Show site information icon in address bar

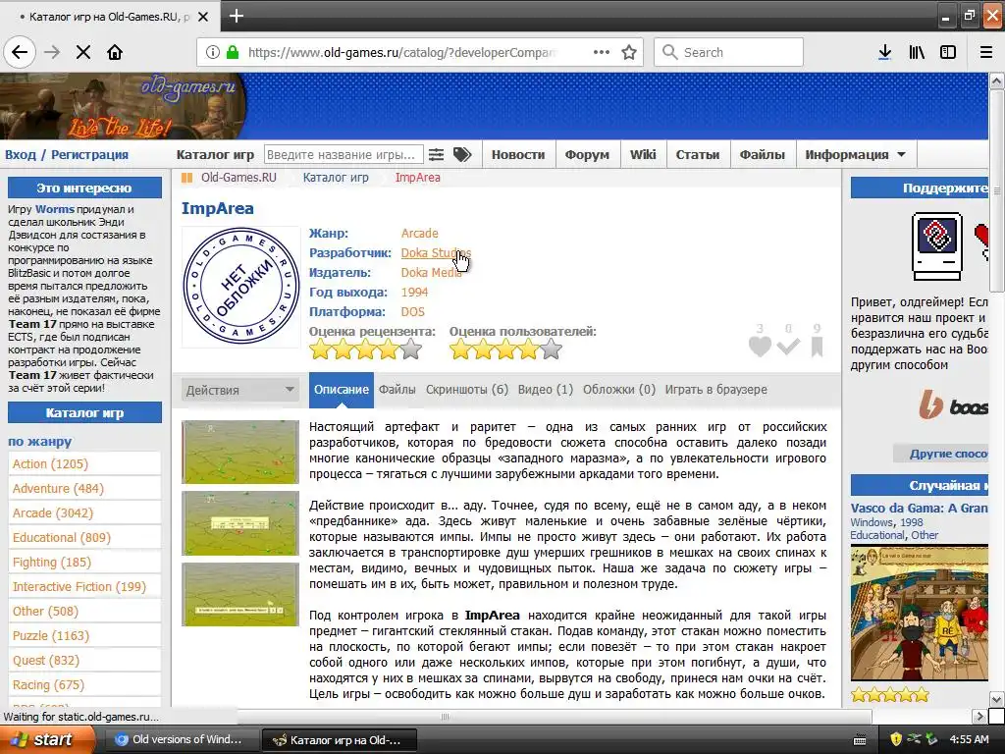pyautogui.click(x=212, y=52)
